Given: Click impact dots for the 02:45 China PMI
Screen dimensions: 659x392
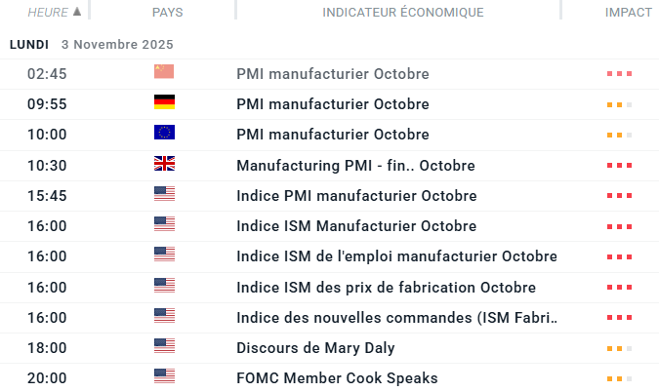Looking at the screenshot, I should (x=619, y=74).
